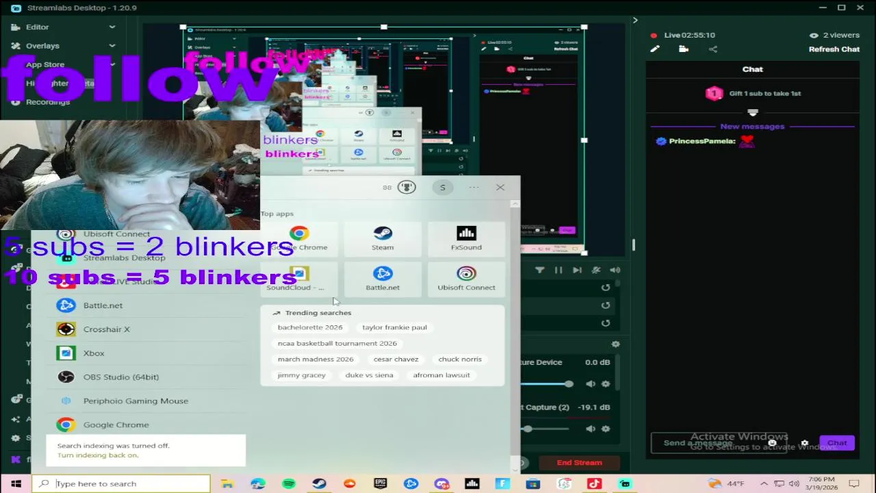Screen dimensions: 876x493
Task: Collapse the hype train arrow in chat
Action: coord(753,112)
